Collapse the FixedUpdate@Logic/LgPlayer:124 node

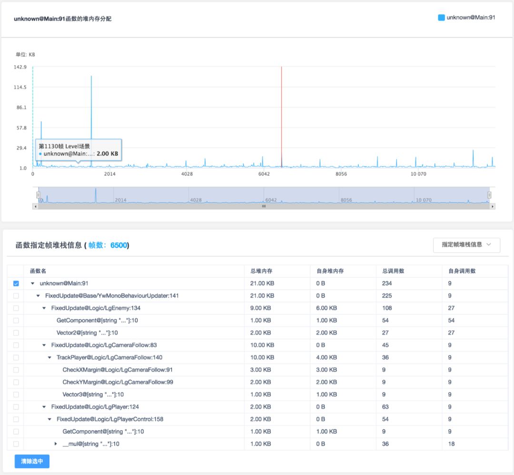point(44,407)
